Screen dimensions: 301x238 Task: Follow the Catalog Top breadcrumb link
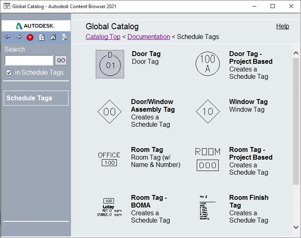click(x=103, y=37)
